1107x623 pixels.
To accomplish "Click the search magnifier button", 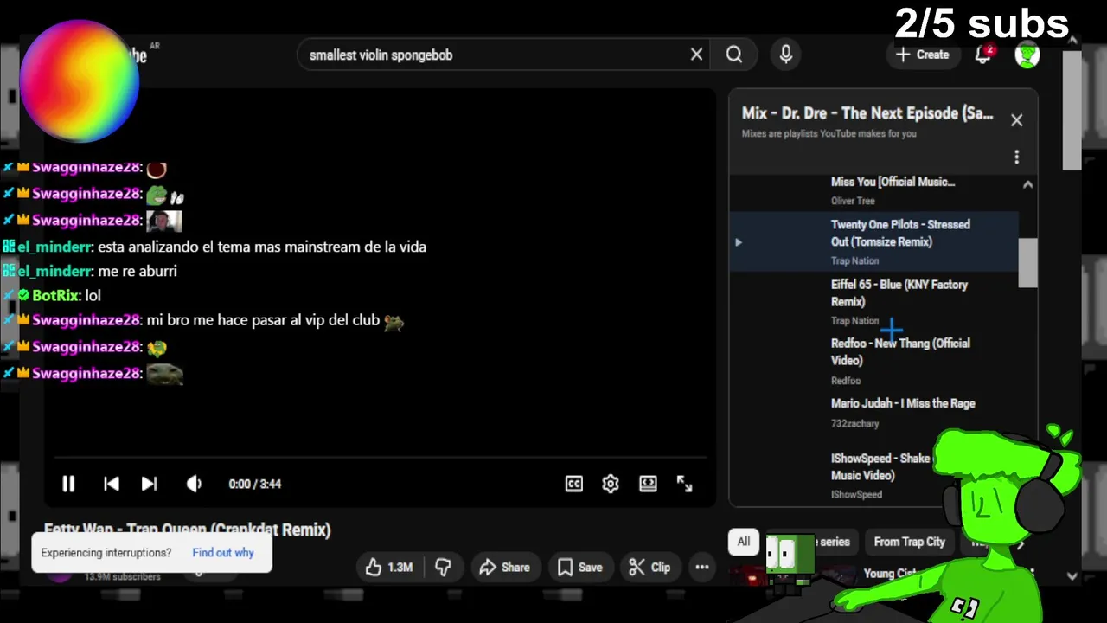I will [734, 55].
